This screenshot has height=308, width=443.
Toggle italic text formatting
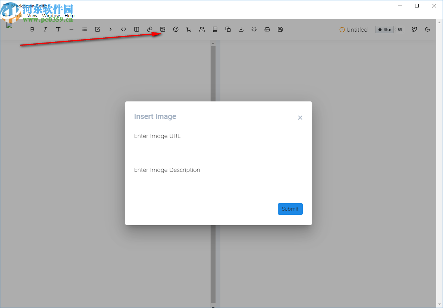(45, 29)
